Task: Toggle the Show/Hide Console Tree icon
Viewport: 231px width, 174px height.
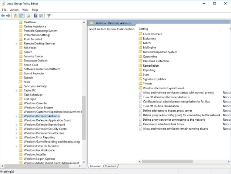Action: click(x=21, y=16)
